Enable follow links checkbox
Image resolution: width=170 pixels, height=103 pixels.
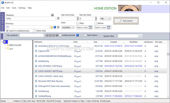click(34, 31)
